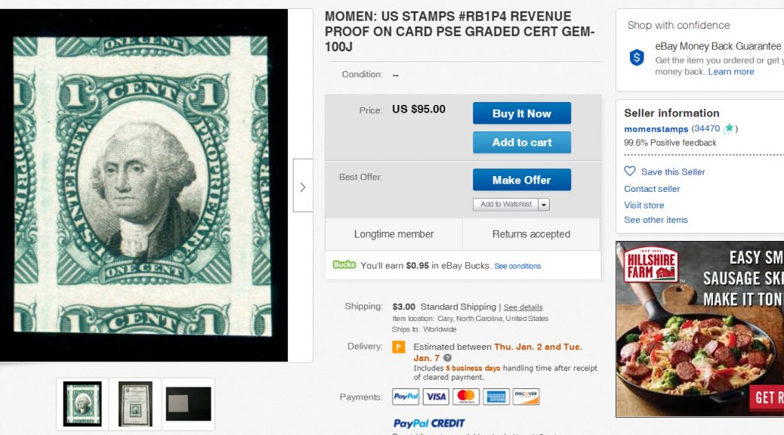Click the delivery estimate help question icon

(x=448, y=358)
